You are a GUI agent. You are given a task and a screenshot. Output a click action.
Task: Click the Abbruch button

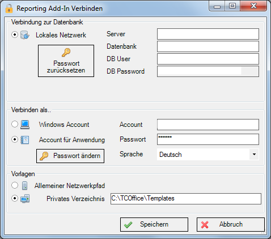coord(231,224)
